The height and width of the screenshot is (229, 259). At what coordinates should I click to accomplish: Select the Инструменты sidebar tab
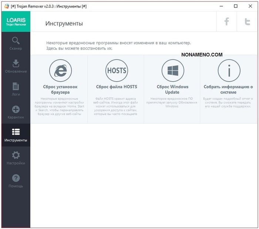point(16,135)
